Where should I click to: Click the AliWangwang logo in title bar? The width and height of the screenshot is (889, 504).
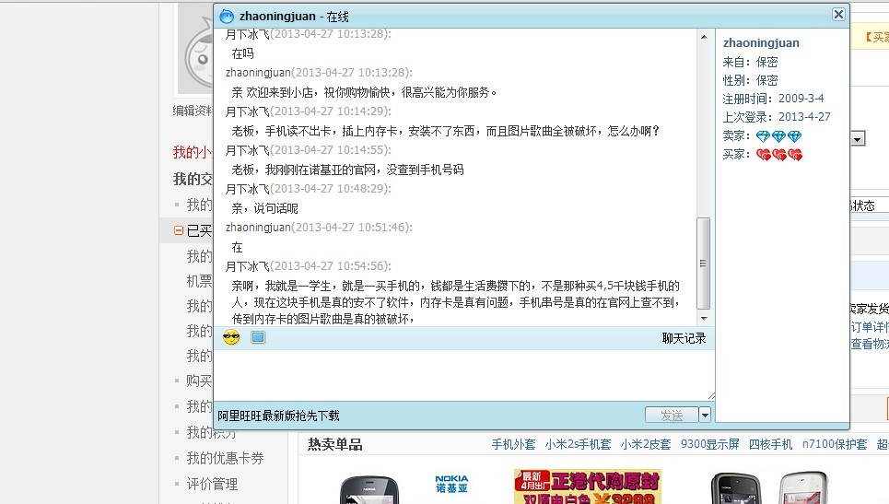(227, 17)
